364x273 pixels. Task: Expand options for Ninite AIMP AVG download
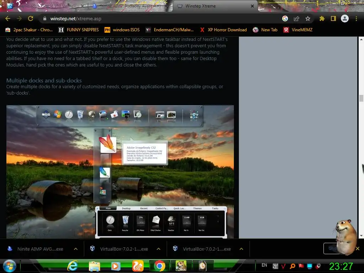[76, 249]
